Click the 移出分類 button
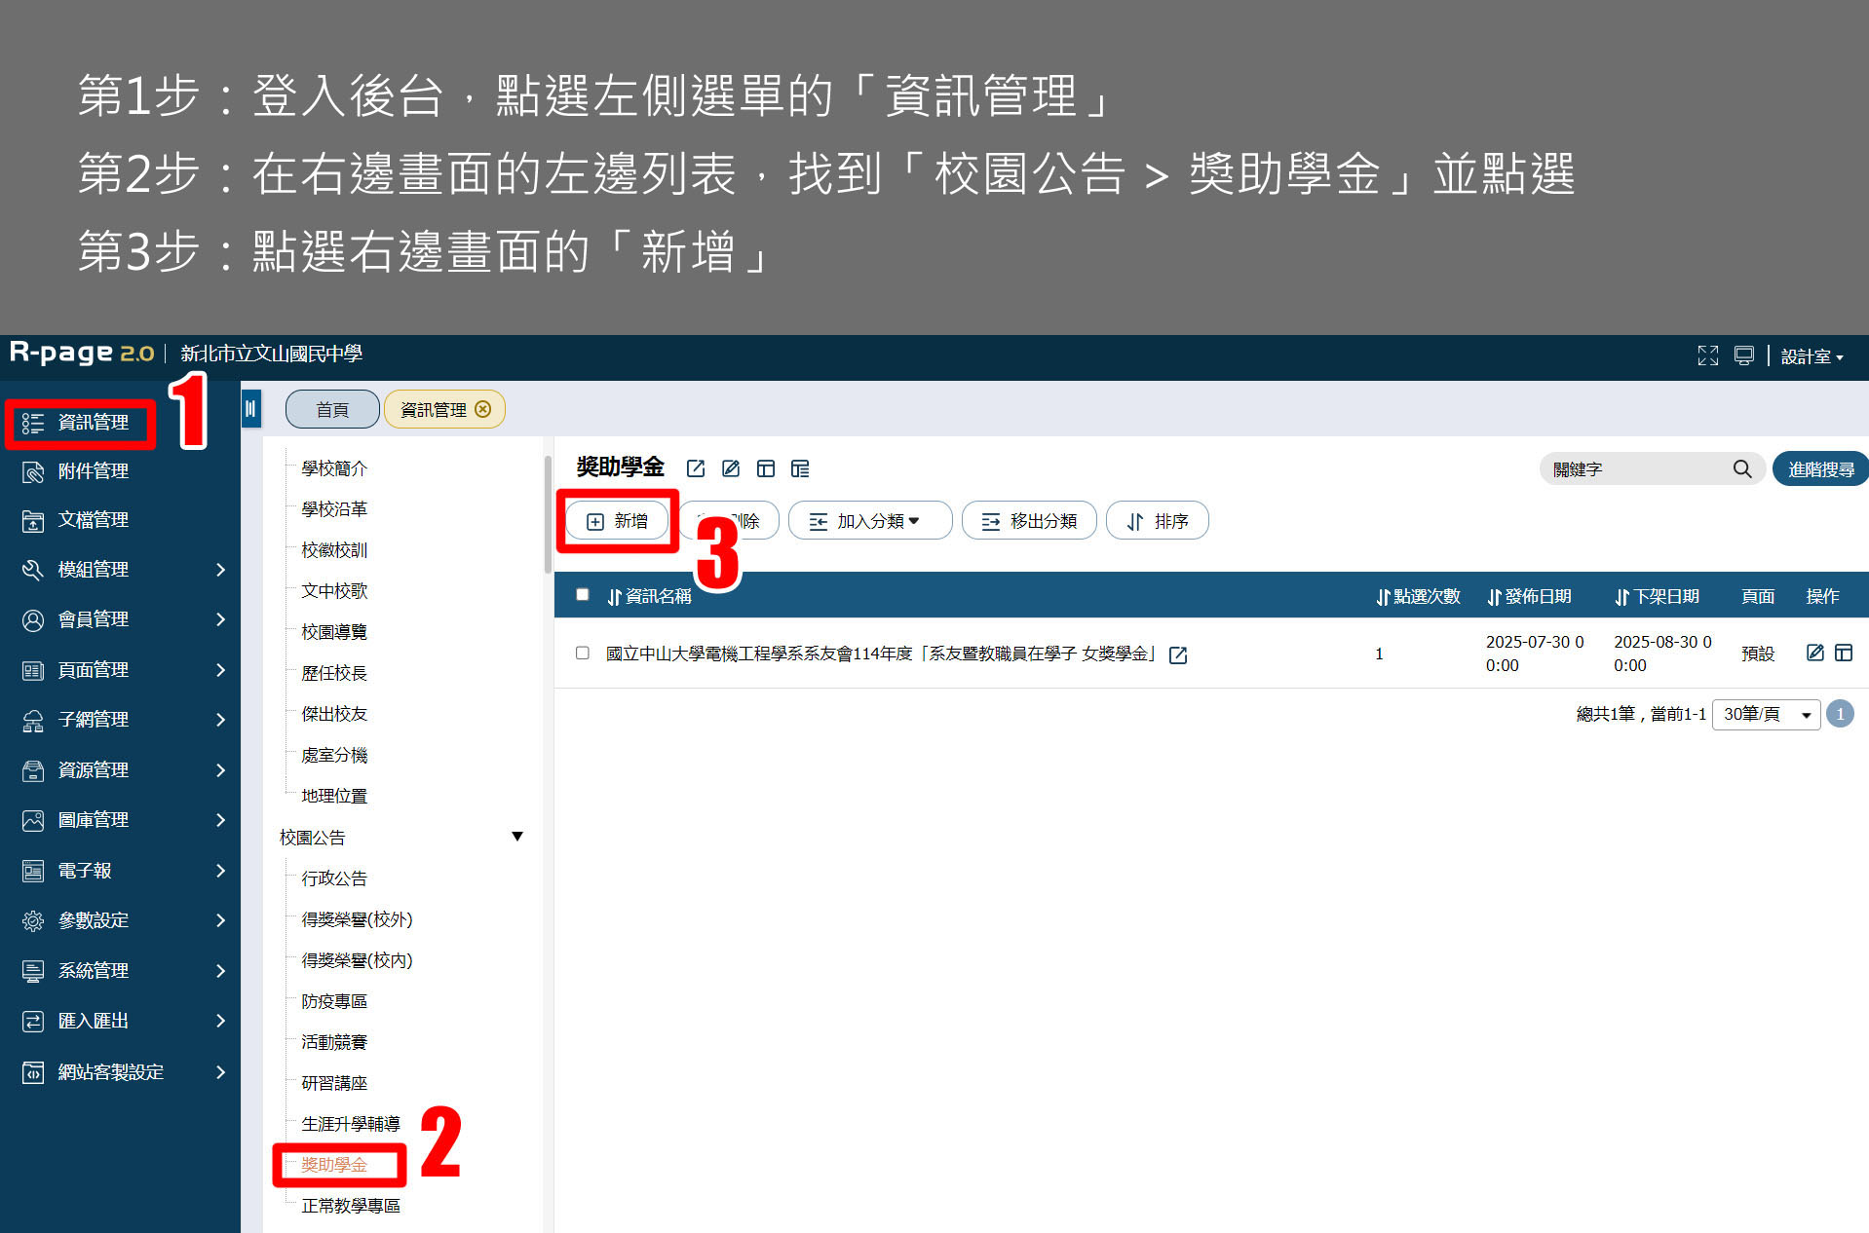Viewport: 1869px width, 1233px height. click(1029, 521)
